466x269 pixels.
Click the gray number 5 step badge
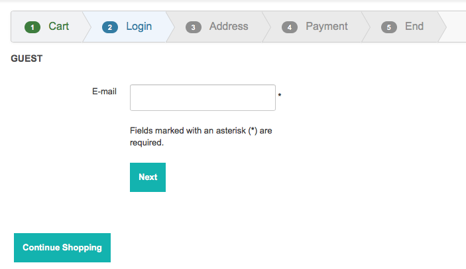(389, 27)
